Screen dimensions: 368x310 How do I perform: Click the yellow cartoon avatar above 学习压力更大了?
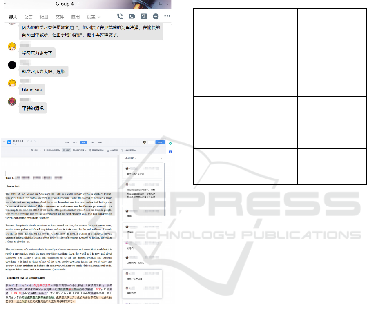12,46
